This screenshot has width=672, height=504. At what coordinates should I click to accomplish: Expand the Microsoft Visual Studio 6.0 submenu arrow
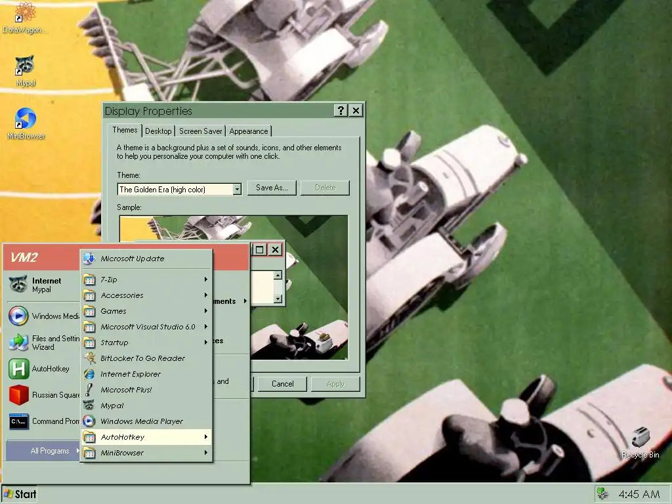coord(205,327)
